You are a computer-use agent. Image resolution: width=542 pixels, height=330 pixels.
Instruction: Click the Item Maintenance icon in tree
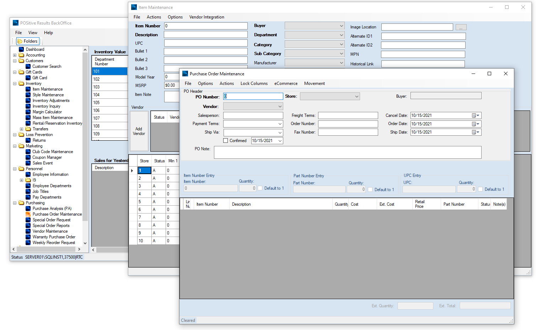click(28, 89)
